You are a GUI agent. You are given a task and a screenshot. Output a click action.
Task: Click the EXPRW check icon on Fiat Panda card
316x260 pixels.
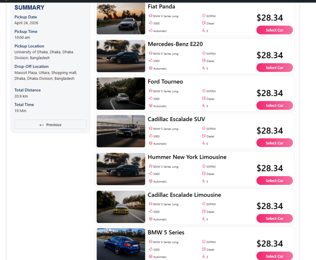coord(204,16)
